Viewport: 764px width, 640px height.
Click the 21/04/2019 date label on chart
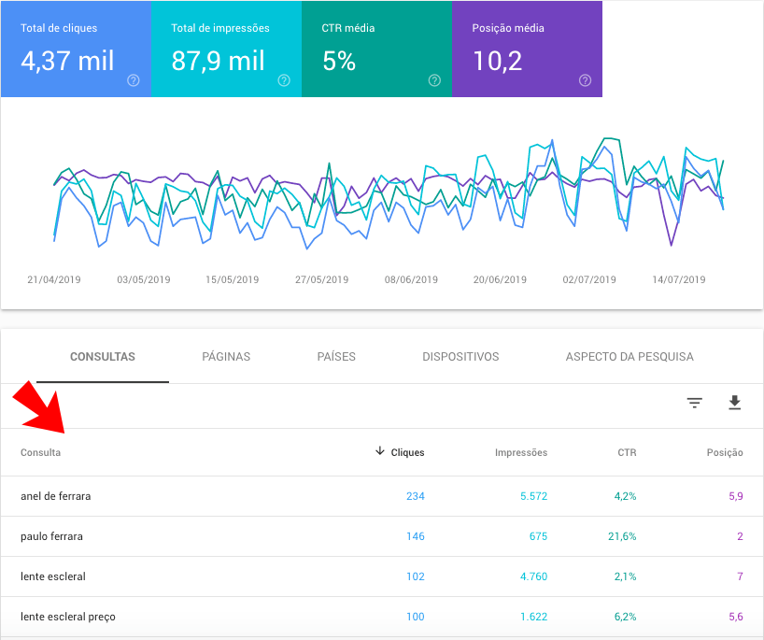click(x=54, y=279)
